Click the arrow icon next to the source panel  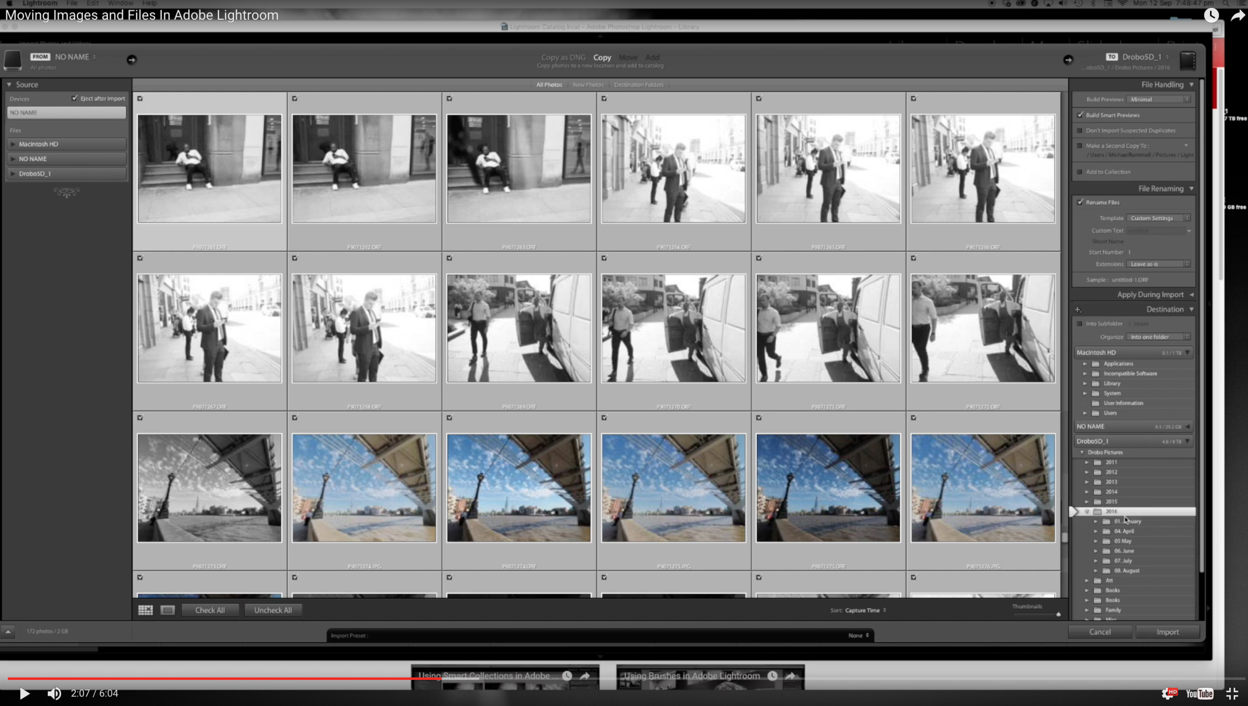132,60
